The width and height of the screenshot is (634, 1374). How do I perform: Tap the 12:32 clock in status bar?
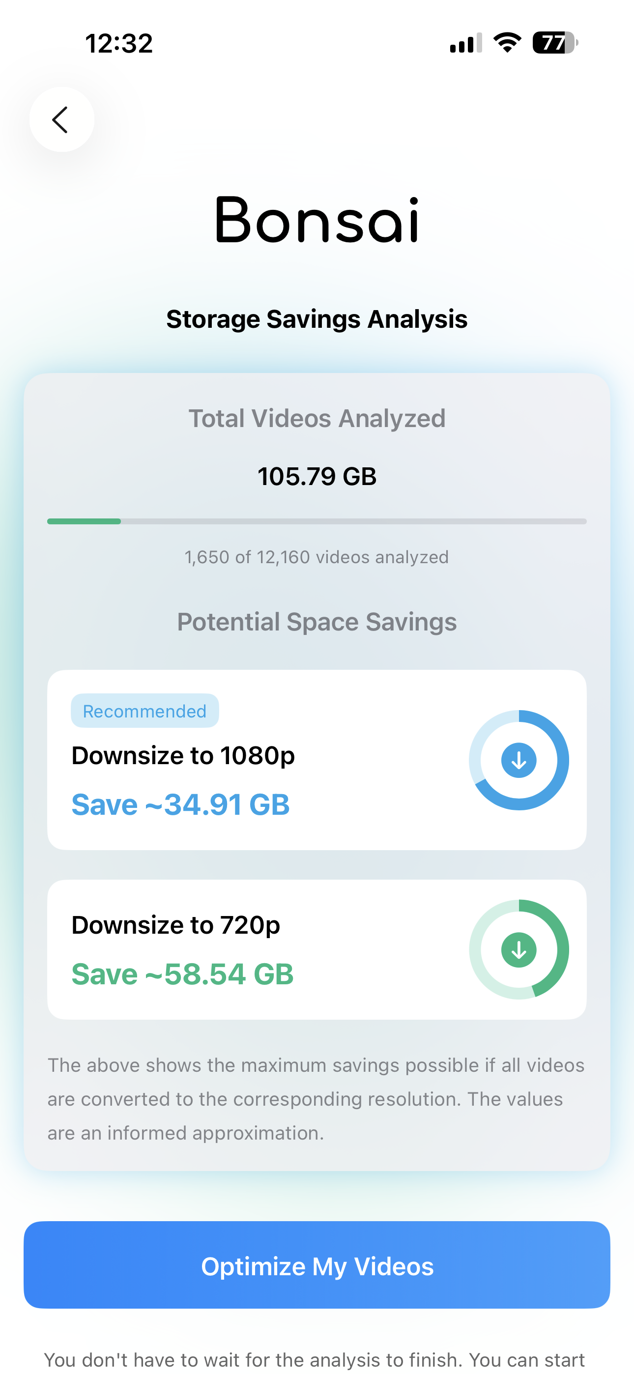[119, 43]
